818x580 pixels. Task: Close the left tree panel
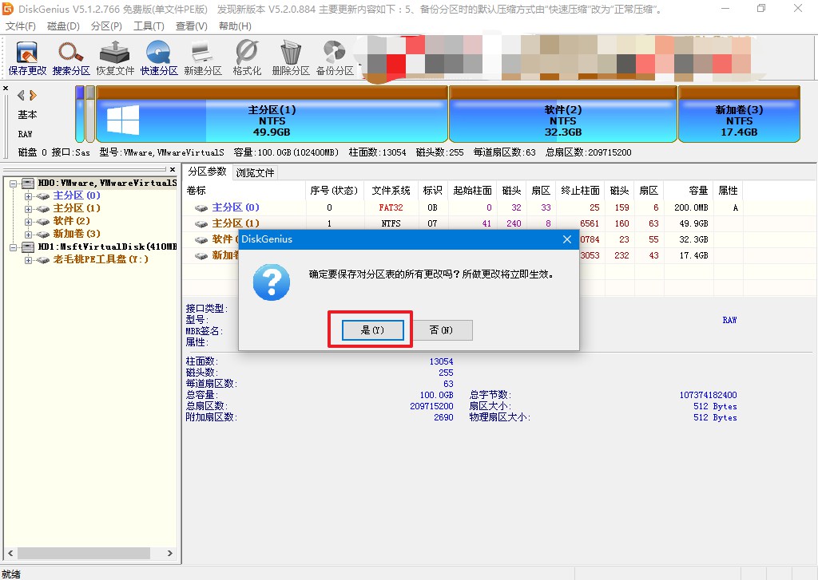coord(173,169)
